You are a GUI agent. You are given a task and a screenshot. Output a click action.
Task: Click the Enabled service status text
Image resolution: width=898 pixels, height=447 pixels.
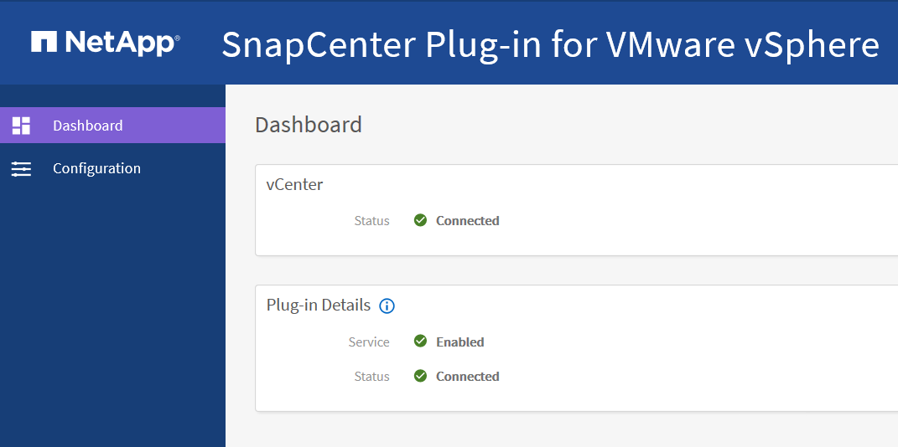click(x=459, y=342)
